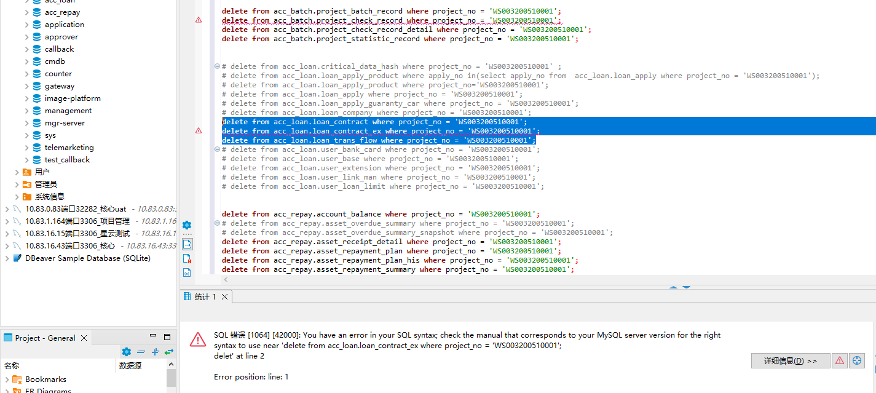Click the up arrow on the results panel divider

[673, 287]
